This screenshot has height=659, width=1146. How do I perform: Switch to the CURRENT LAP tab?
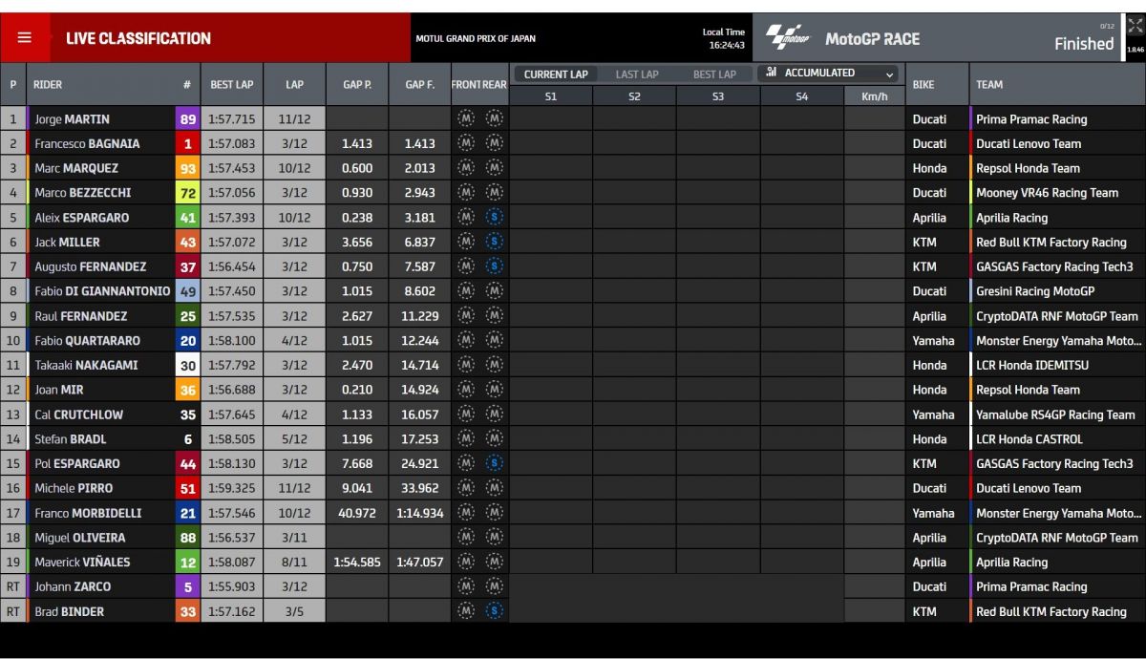(x=556, y=74)
